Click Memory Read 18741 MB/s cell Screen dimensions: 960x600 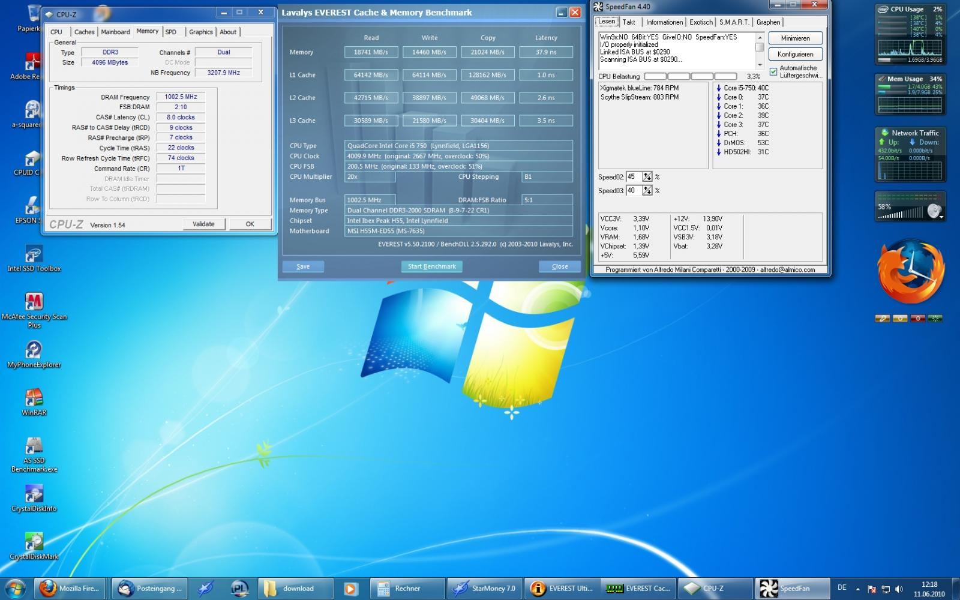[371, 52]
